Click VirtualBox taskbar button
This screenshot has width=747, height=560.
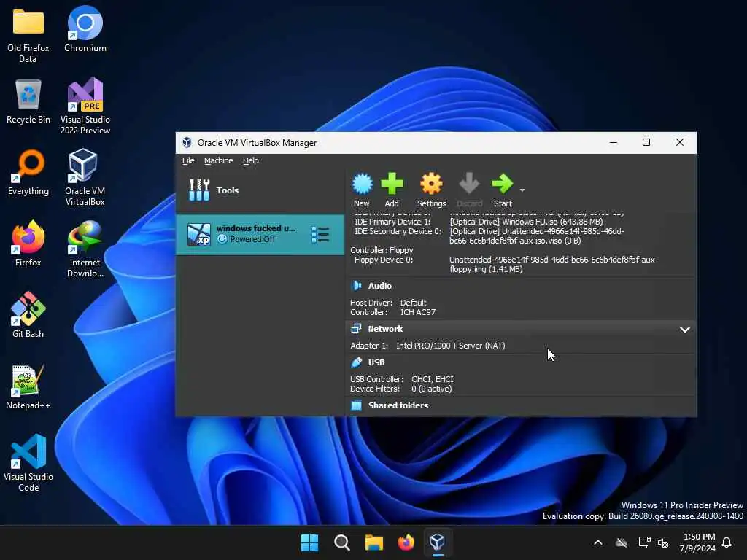[438, 542]
